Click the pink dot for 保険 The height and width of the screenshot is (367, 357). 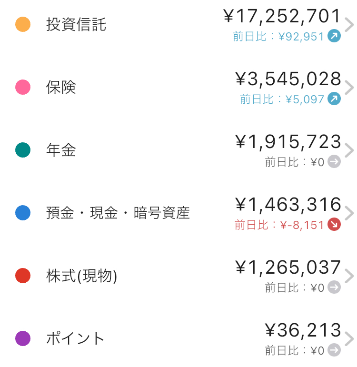point(23,87)
